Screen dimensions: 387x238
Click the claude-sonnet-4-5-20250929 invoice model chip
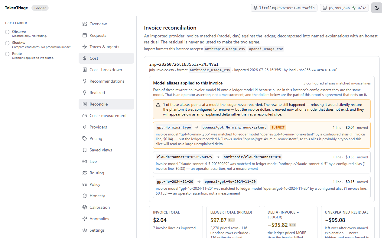(184, 157)
